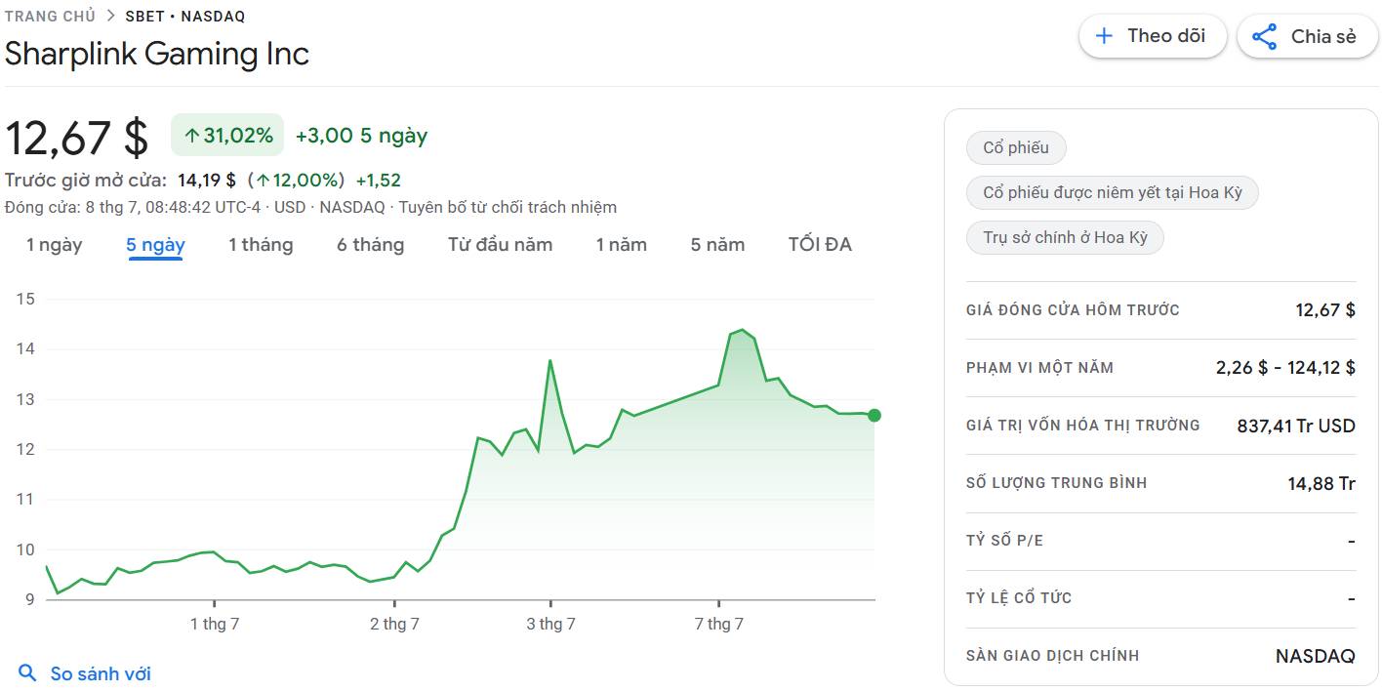The width and height of the screenshot is (1382, 691).
Task: Open Trụ sở chính ở Hoa Kỳ chip
Action: (1065, 237)
